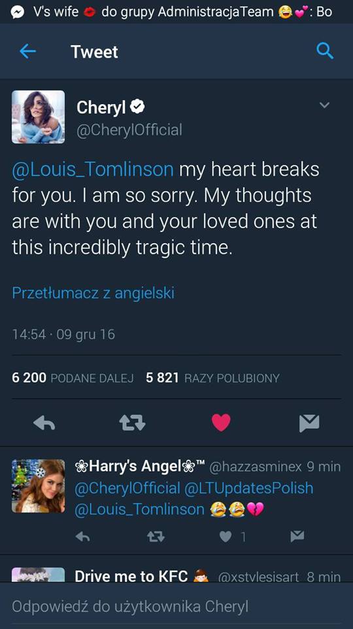Open @LTUpdatesPolish mention in the reply
The image size is (353, 629).
click(x=248, y=488)
